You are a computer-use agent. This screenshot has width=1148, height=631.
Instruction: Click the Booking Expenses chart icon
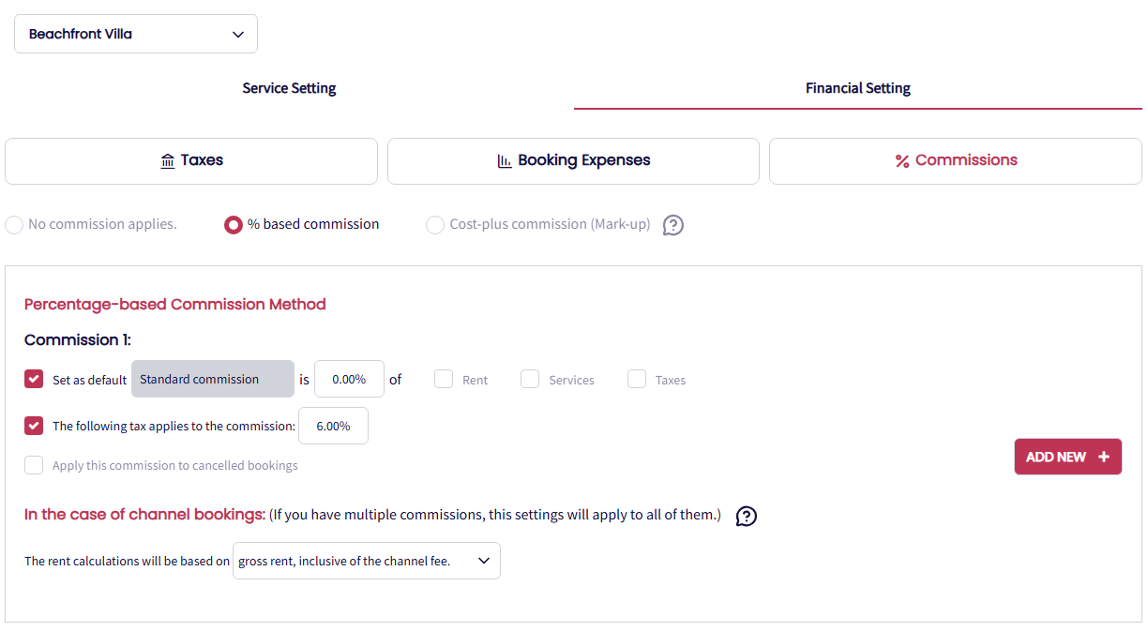click(505, 161)
